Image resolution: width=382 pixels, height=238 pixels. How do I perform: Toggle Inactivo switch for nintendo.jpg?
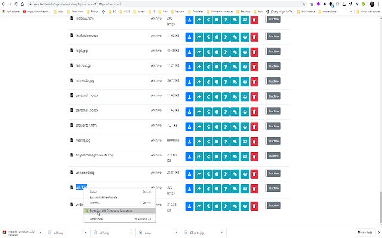tap(273, 81)
